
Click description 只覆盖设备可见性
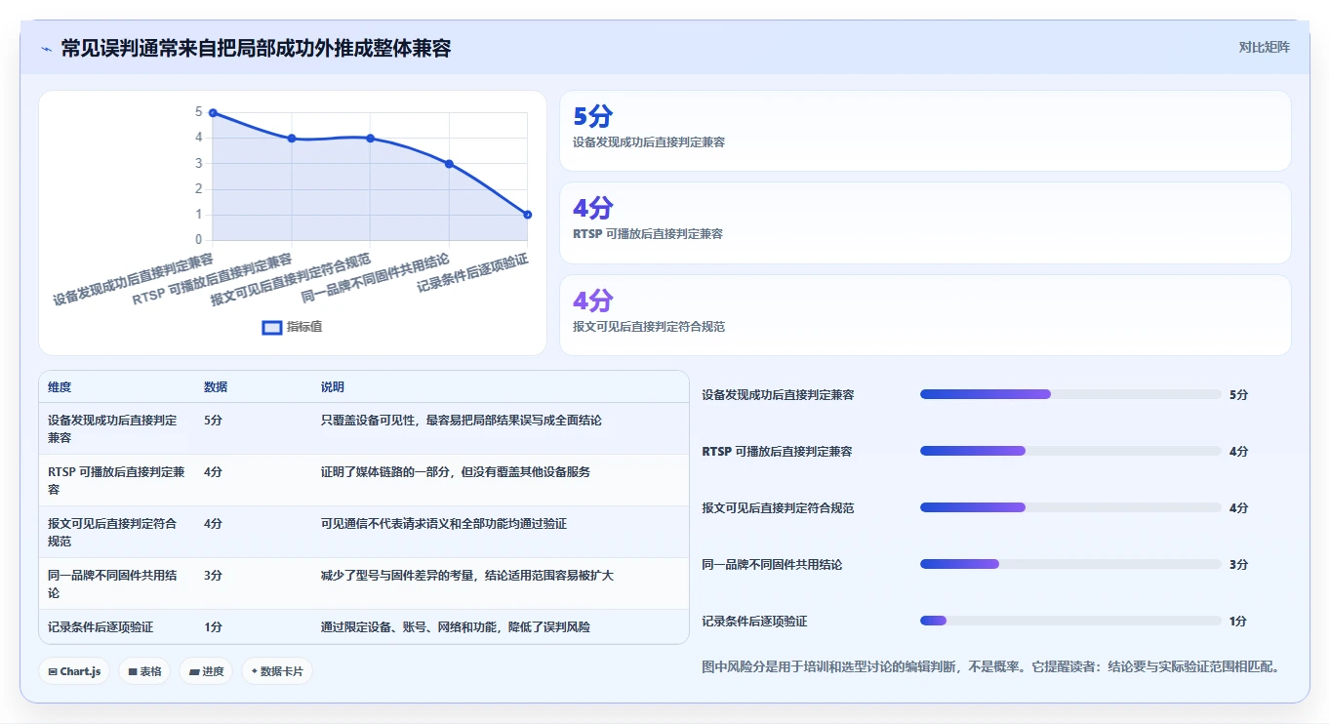pyautogui.click(x=462, y=421)
